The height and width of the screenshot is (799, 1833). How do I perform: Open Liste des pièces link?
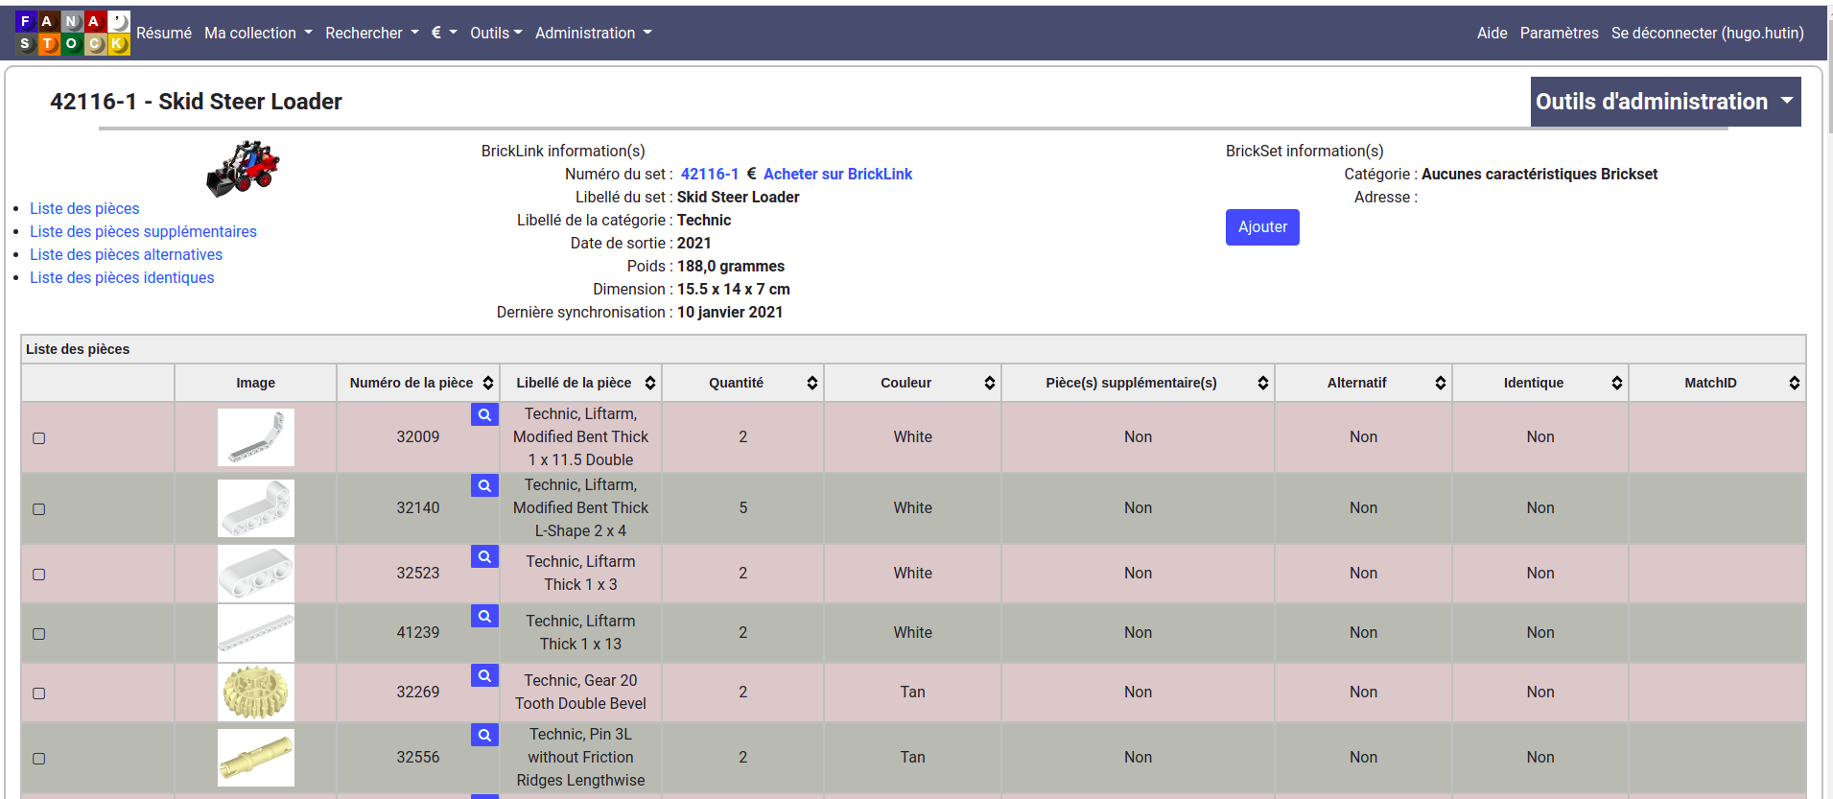[x=84, y=208]
